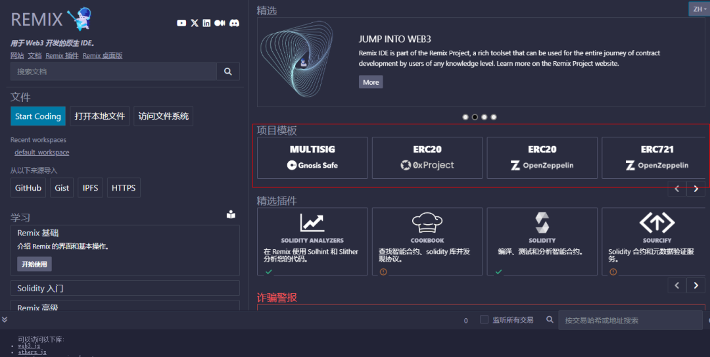710x357 pixels.
Task: Select the fourth carousel dot indicator
Action: 494,117
